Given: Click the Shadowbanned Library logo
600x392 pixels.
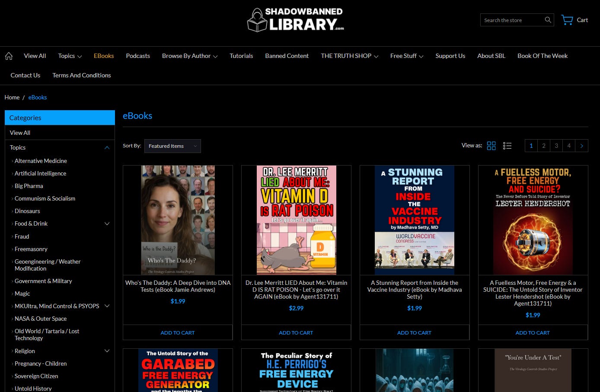Looking at the screenshot, I should [296, 20].
